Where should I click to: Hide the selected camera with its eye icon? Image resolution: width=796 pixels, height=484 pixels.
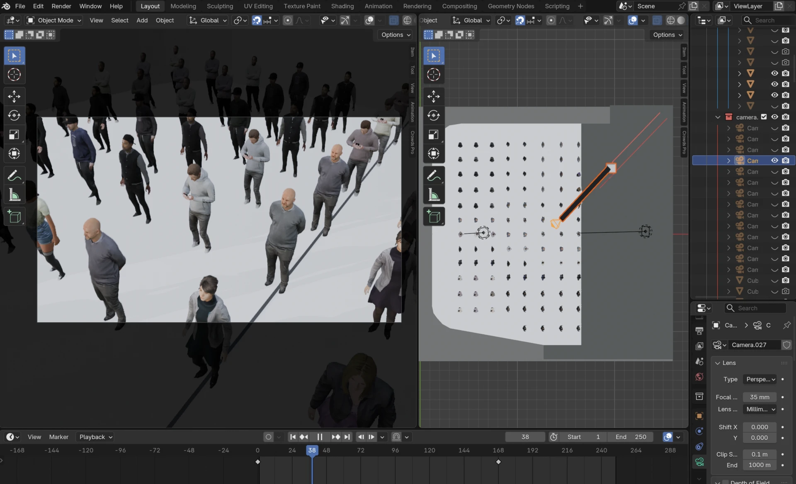pyautogui.click(x=774, y=161)
